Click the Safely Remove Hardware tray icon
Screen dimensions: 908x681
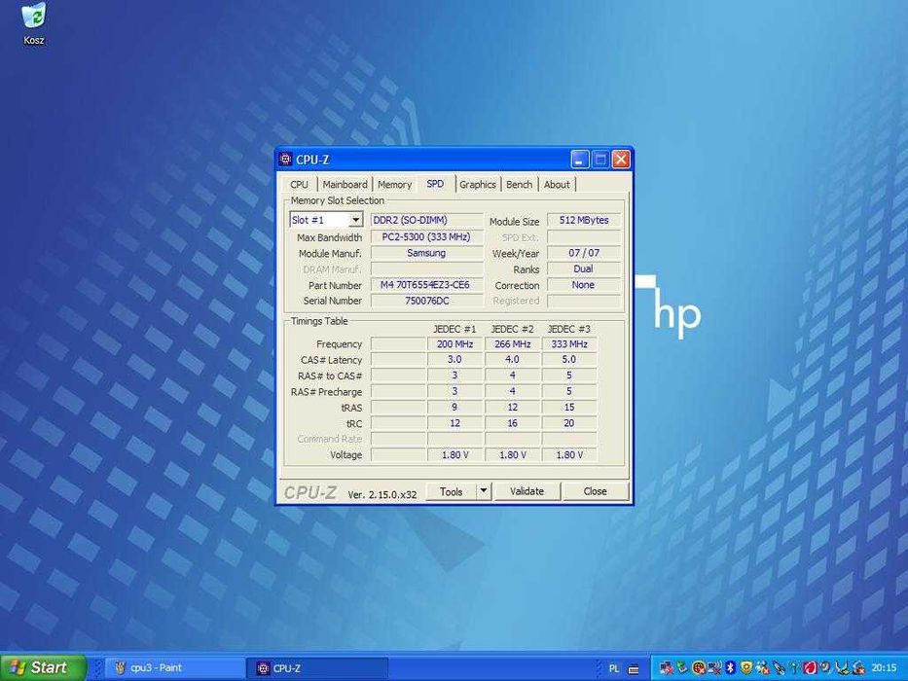click(682, 667)
